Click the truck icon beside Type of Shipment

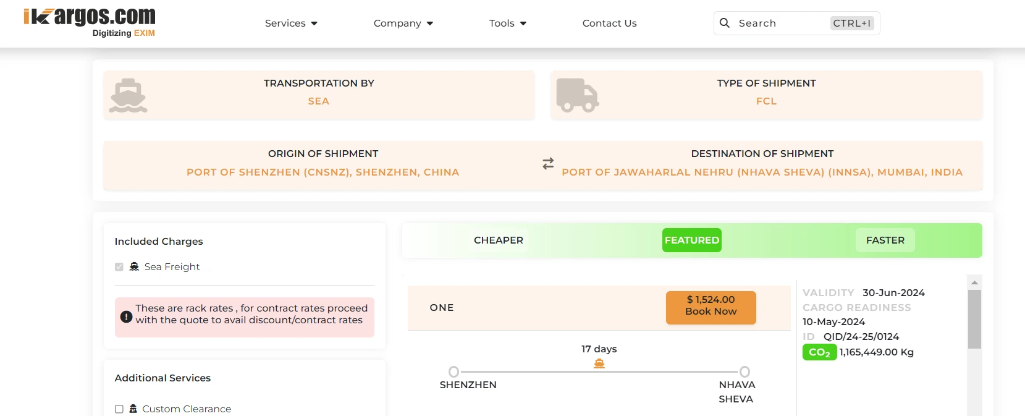point(577,95)
